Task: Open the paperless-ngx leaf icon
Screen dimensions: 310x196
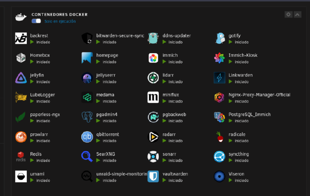Action: coord(21,117)
